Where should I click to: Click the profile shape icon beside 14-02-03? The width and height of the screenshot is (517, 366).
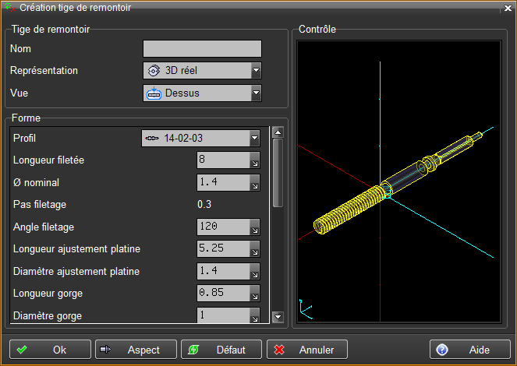(x=152, y=139)
